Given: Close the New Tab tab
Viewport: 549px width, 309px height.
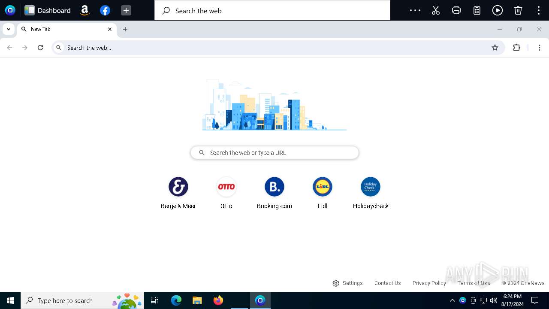Looking at the screenshot, I should pos(110,29).
